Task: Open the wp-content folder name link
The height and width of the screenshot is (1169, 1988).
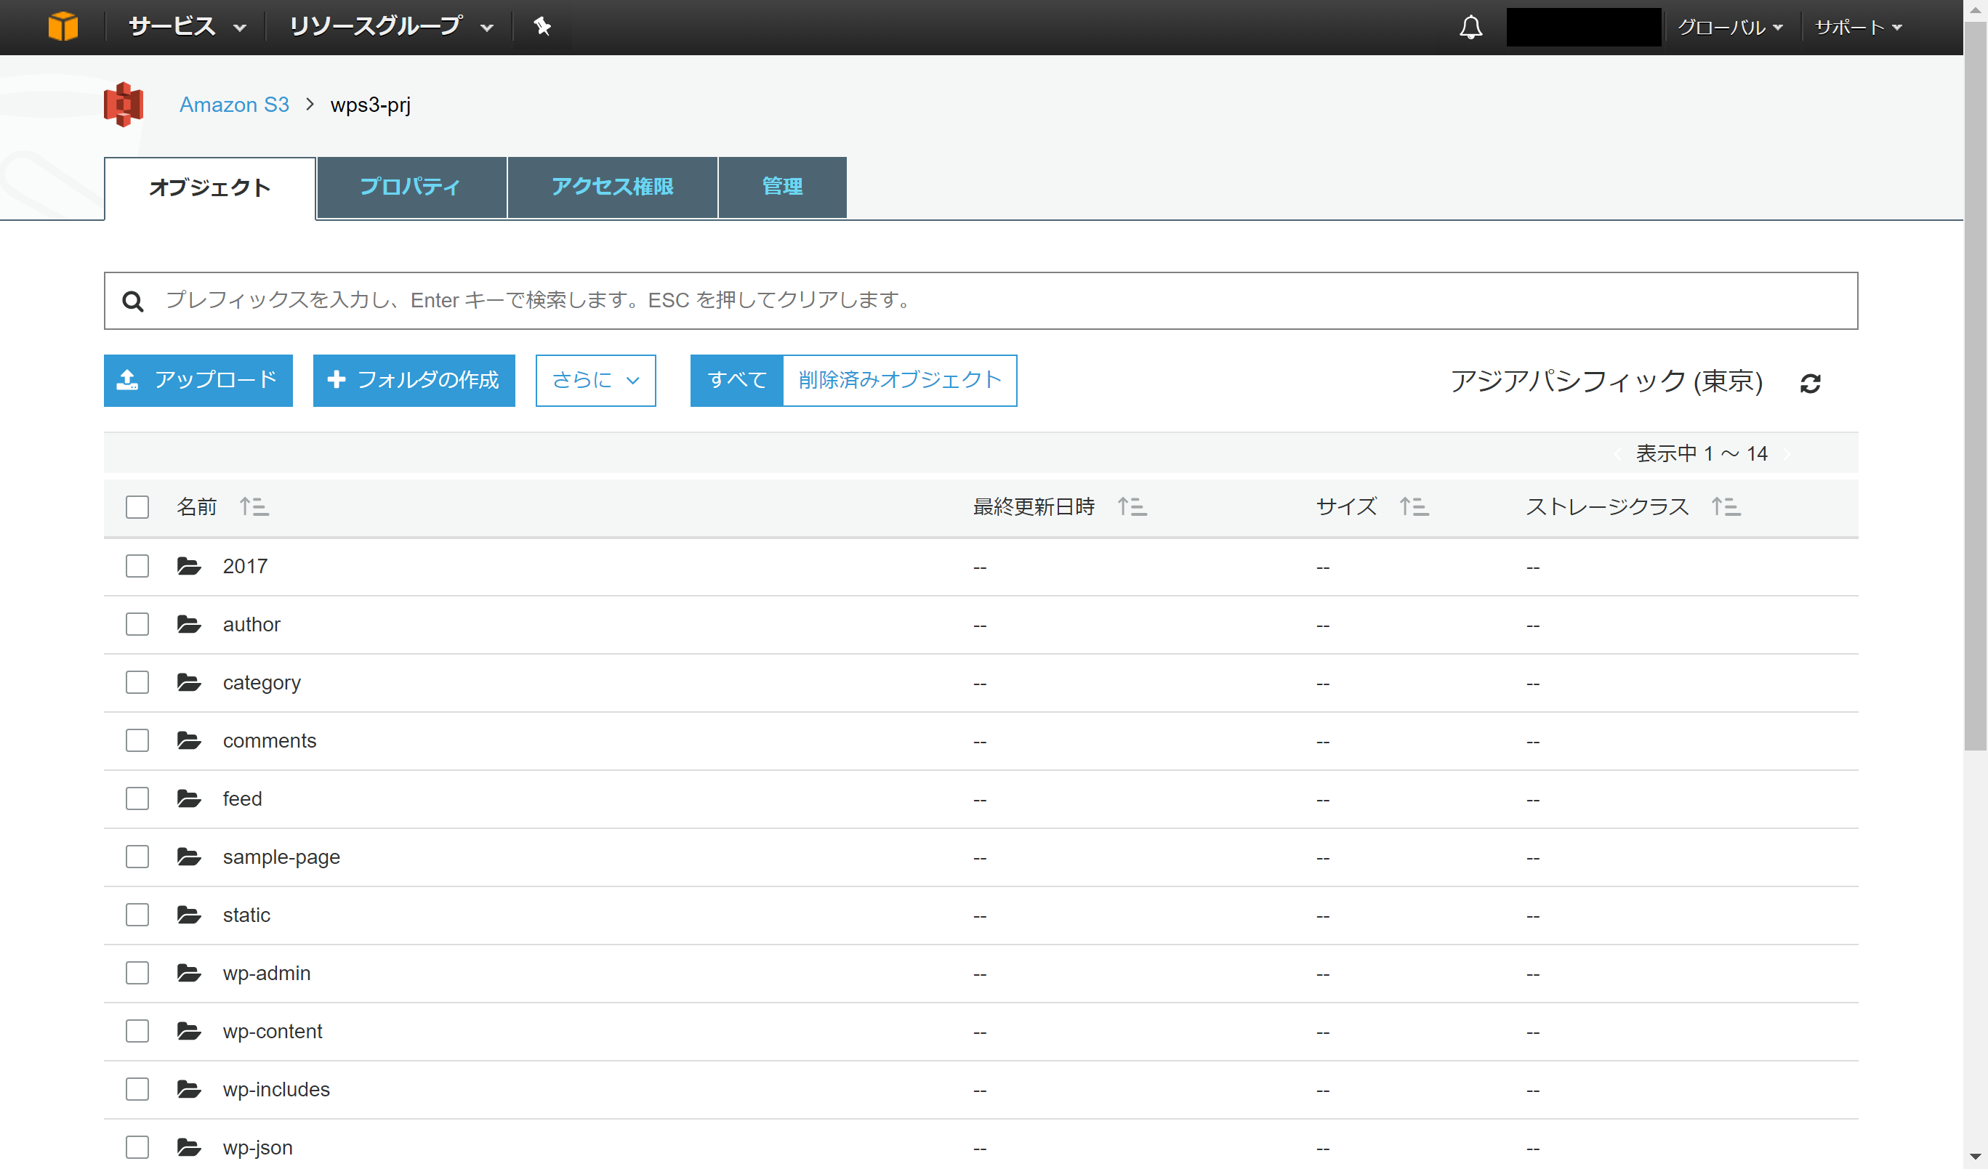Action: coord(273,1031)
